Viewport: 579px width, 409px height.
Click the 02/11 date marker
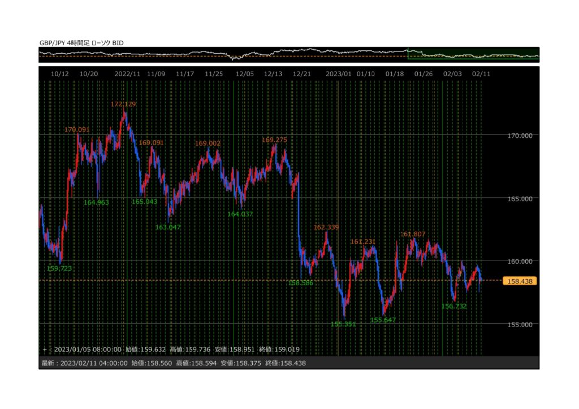point(481,74)
